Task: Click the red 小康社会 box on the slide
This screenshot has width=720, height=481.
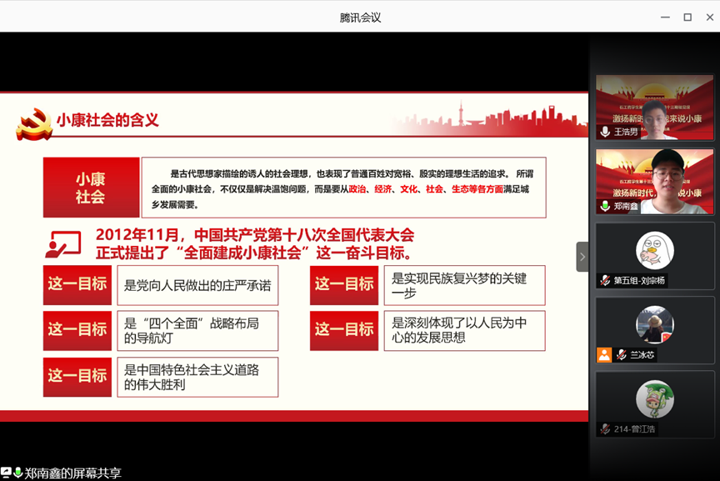Action: [x=91, y=188]
